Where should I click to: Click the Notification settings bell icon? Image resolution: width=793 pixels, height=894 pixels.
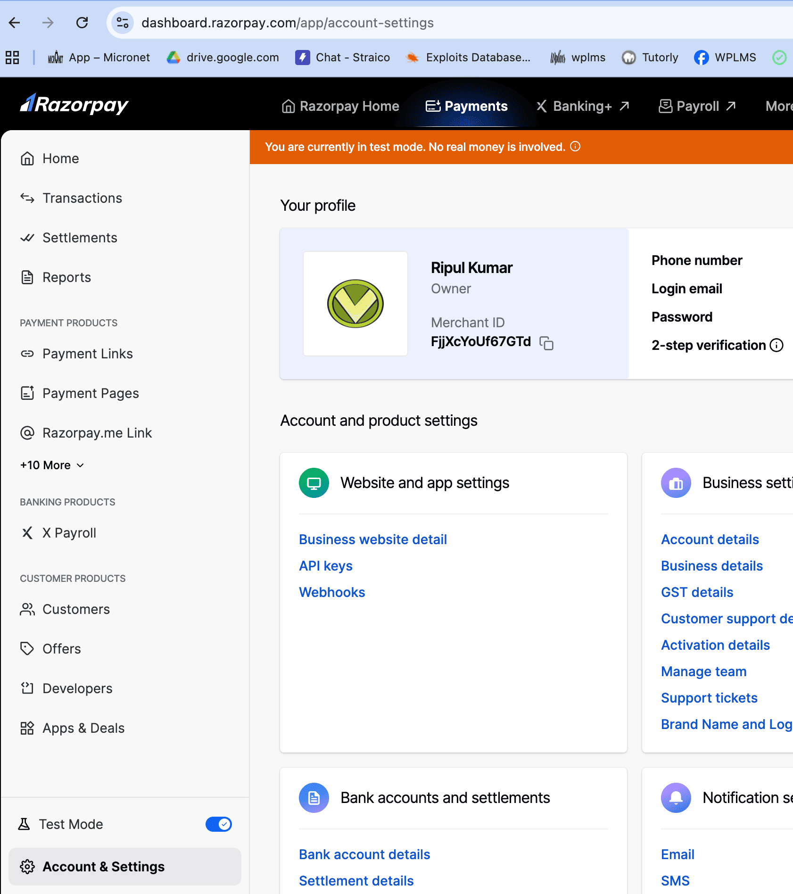pyautogui.click(x=676, y=798)
